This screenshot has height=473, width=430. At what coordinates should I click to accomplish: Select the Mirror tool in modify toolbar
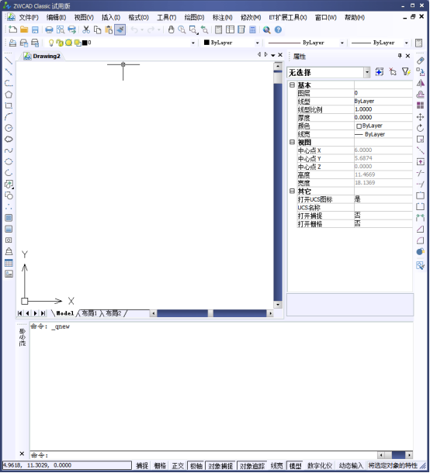click(x=421, y=83)
